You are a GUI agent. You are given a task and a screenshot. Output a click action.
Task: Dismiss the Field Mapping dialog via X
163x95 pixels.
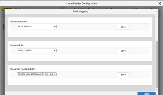156,12
